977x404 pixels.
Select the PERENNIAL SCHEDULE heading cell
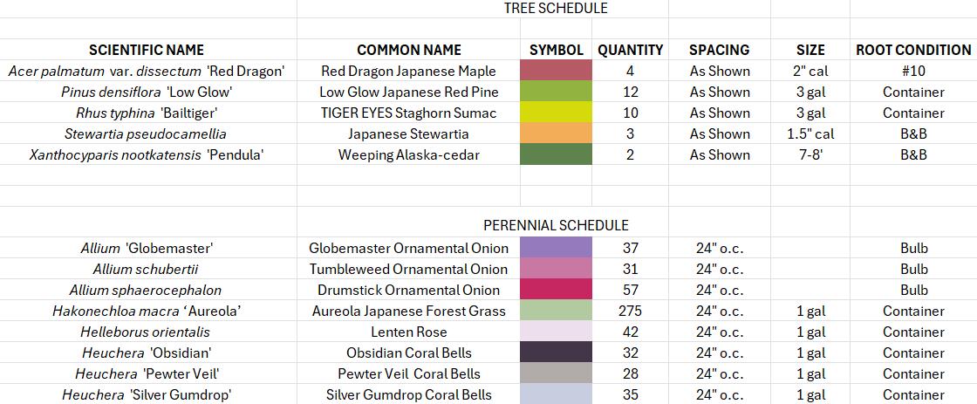[x=556, y=225]
